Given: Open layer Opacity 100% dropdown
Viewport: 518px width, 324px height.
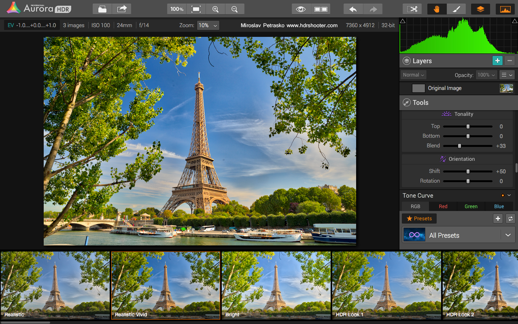Looking at the screenshot, I should (x=487, y=75).
